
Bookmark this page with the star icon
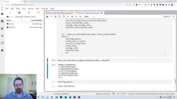[x=130, y=5]
